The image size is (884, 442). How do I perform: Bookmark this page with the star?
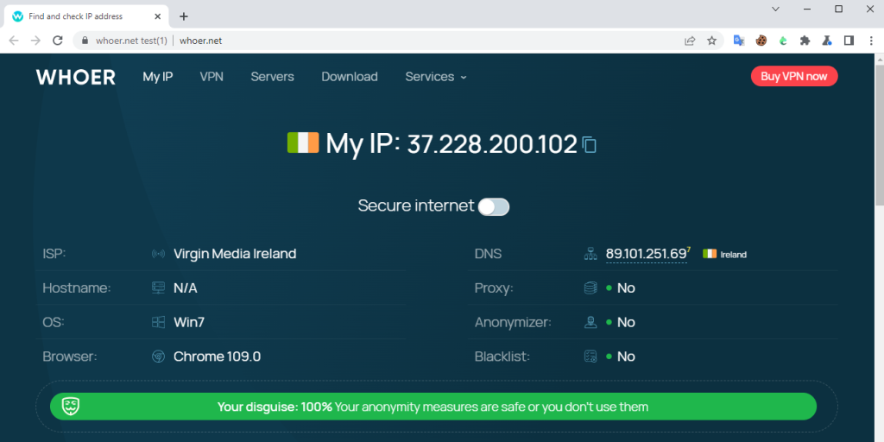(x=711, y=41)
